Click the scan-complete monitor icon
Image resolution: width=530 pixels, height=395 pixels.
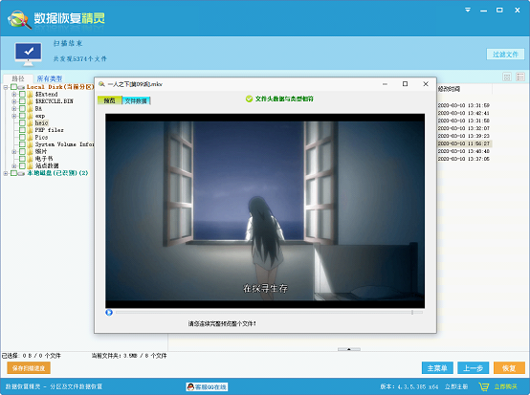tap(29, 55)
